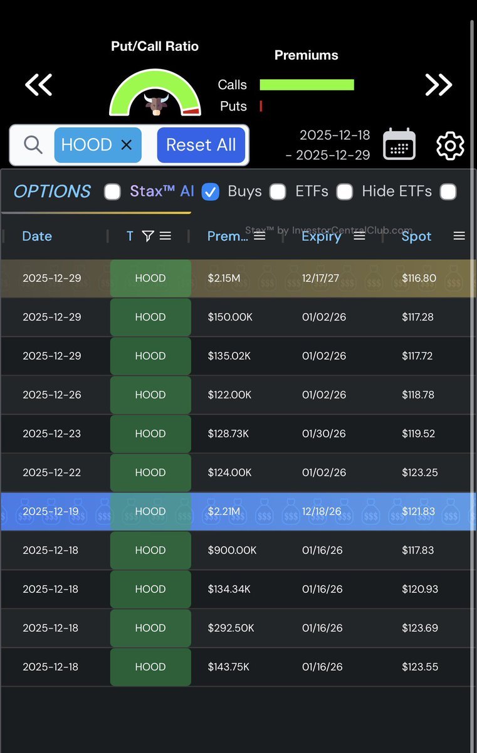Image resolution: width=477 pixels, height=753 pixels.
Task: Sort by the Expiry column header
Action: [x=322, y=236]
